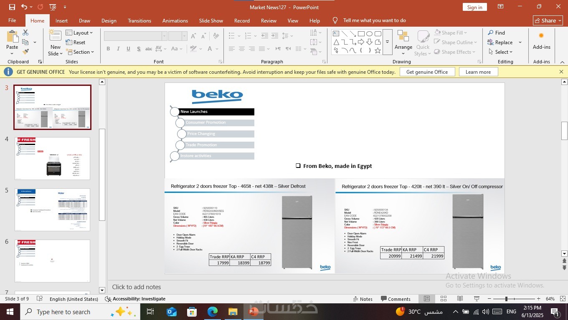Toggle Strikethrough formatting
Screen dimensions: 568x320
click(x=148, y=49)
